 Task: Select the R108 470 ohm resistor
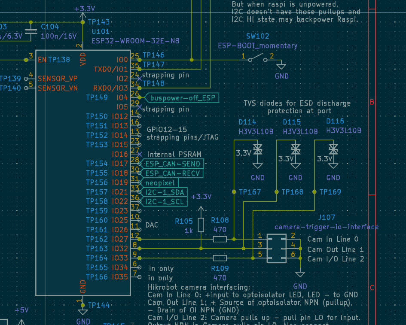click(220, 239)
